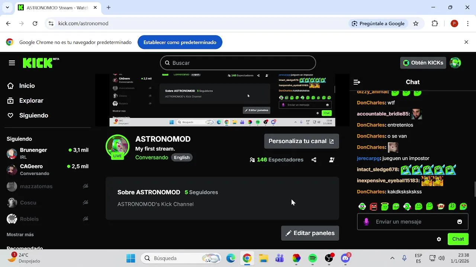Click the 146 Espectadores viewer count
Screen dimensions: 476x267
tap(277, 160)
